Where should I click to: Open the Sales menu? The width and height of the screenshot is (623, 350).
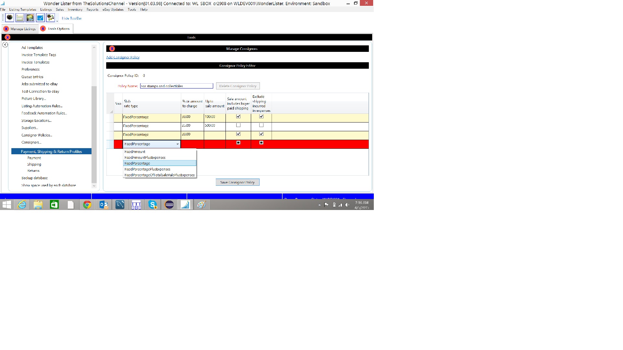click(60, 9)
